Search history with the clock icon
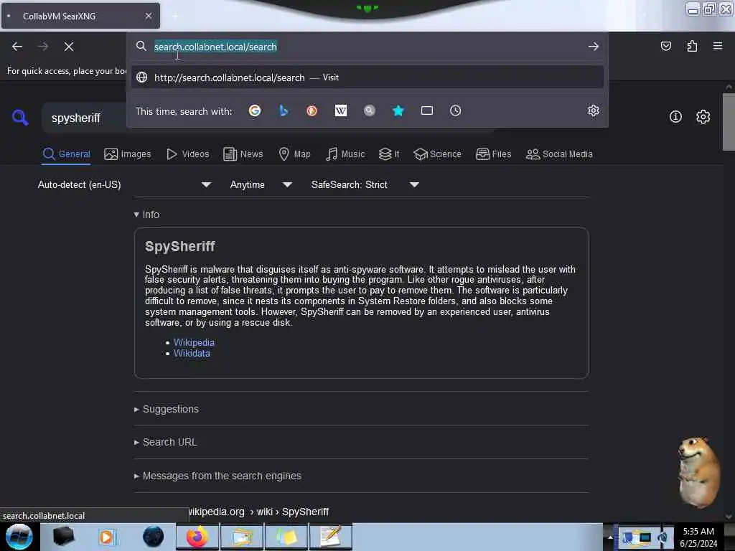 pyautogui.click(x=455, y=110)
